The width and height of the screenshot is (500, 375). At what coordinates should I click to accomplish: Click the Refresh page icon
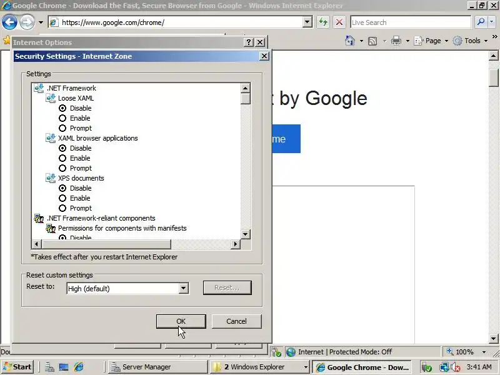[x=323, y=22]
